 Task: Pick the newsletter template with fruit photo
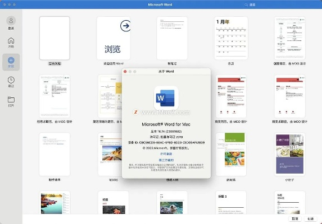click(x=231, y=154)
